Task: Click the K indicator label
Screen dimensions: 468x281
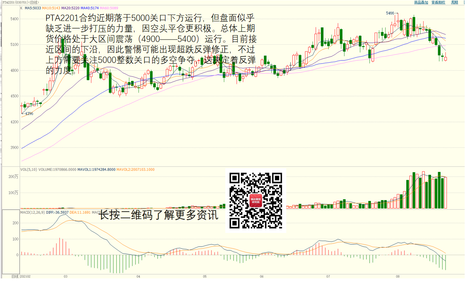Action: pyautogui.click(x=21, y=8)
